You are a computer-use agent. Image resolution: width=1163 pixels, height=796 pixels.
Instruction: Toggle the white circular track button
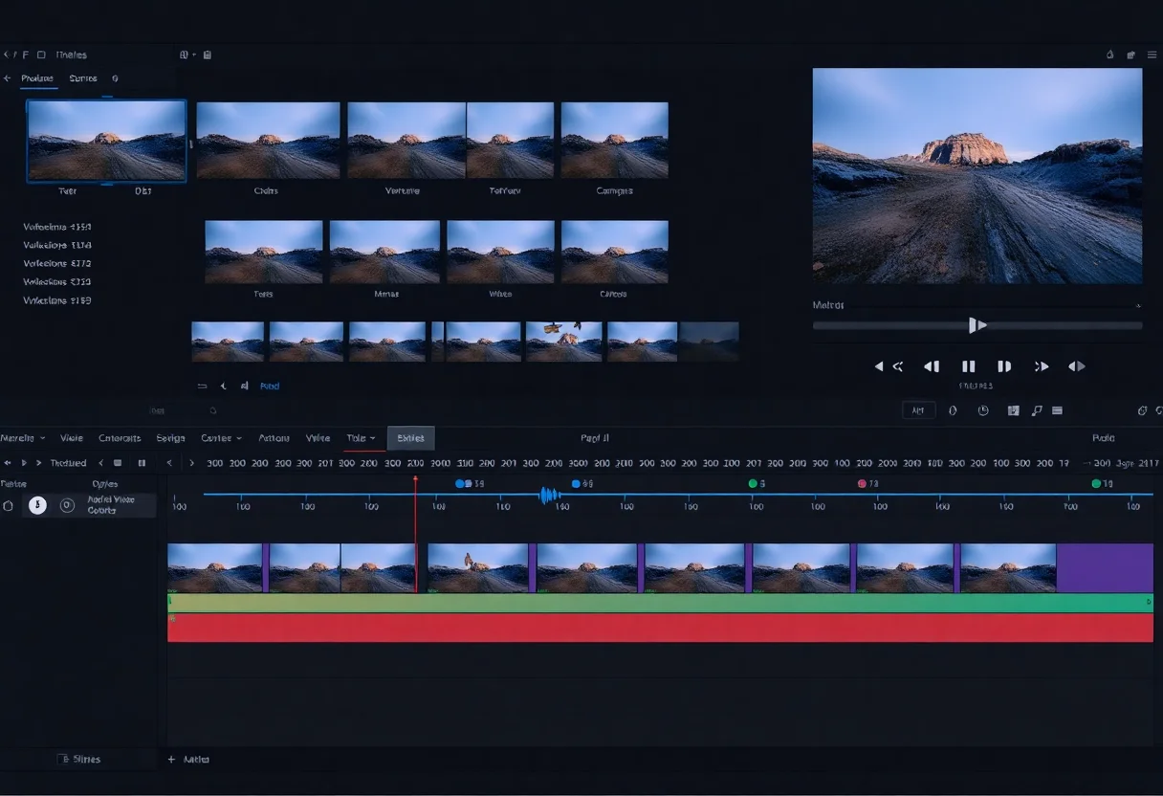37,505
